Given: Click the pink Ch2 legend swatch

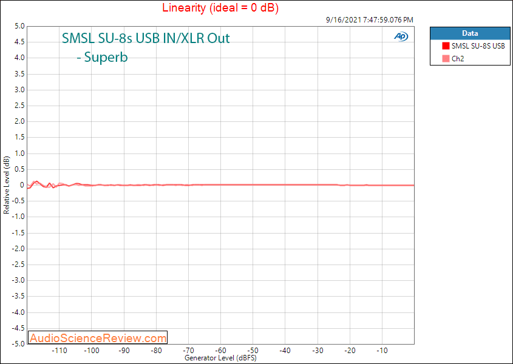Looking at the screenshot, I should tap(446, 58).
